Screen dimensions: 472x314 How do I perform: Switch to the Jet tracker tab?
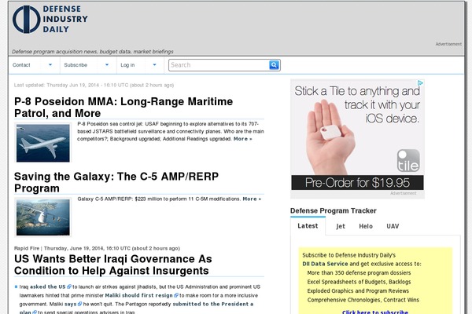point(341,226)
